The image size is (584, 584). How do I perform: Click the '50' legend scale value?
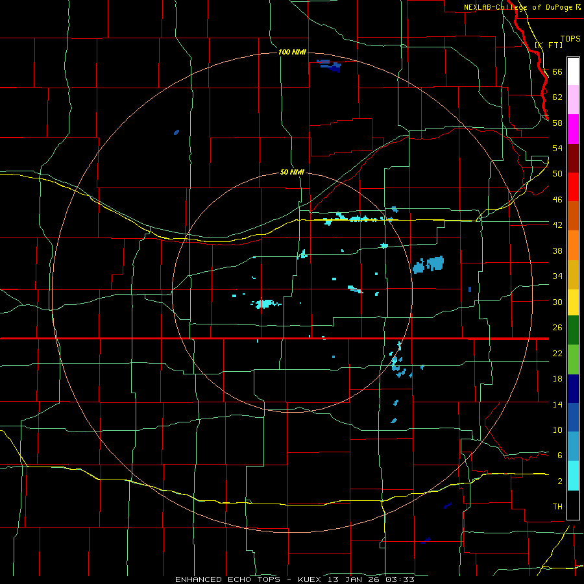(x=557, y=174)
